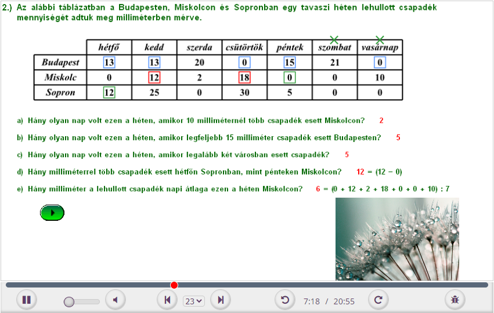Select Sopron Monday cell boxed in green
494x313 pixels.
point(109,92)
